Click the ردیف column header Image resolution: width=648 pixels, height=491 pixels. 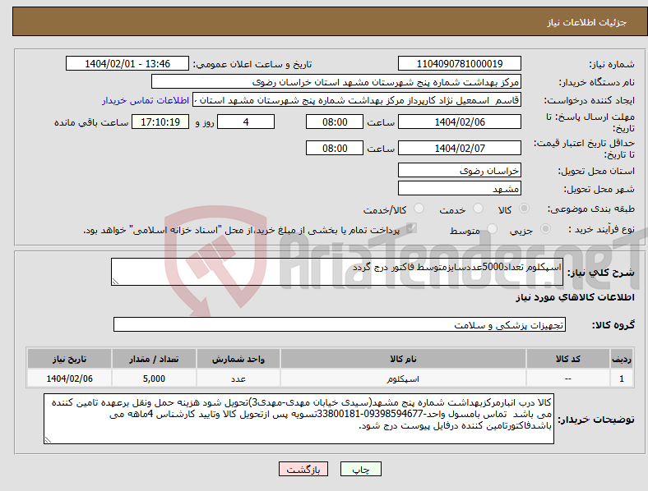click(x=622, y=359)
